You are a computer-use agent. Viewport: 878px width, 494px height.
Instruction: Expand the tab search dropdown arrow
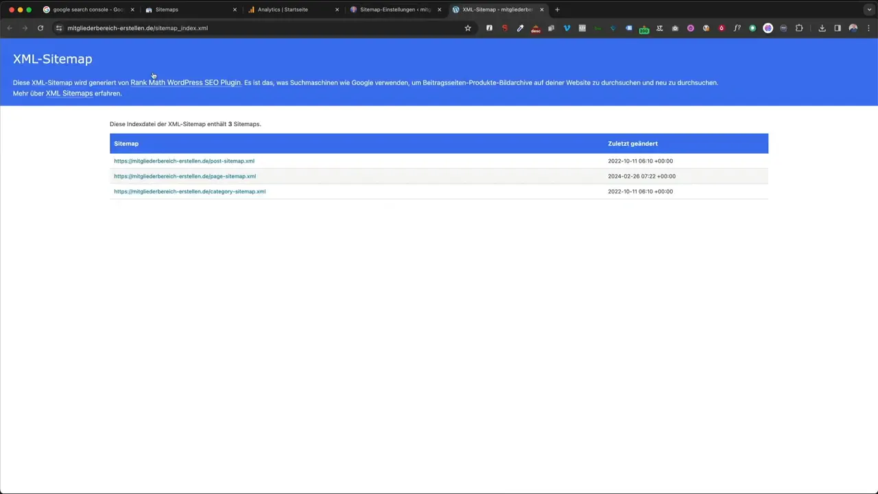869,10
